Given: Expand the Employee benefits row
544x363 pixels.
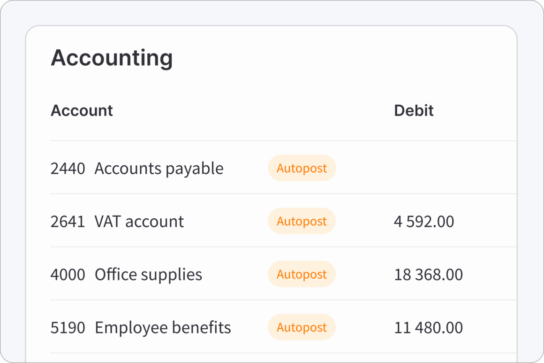Looking at the screenshot, I should tap(163, 327).
